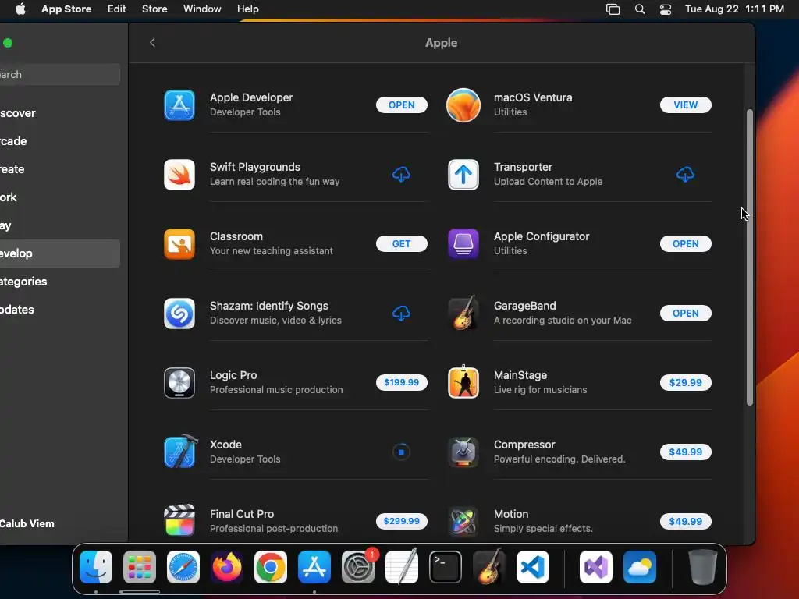This screenshot has width=799, height=599.
Task: Buy Logic Pro for $199.99
Action: (x=402, y=382)
